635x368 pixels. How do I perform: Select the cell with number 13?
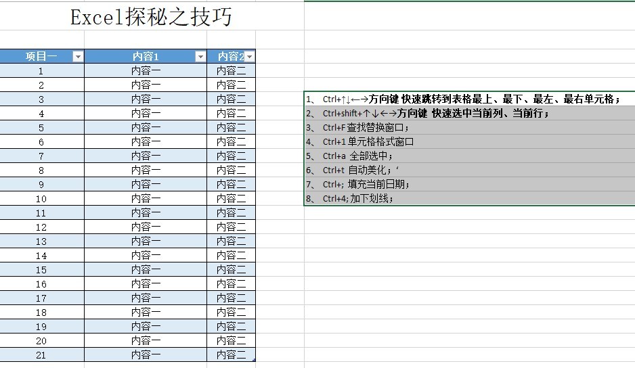tap(41, 241)
